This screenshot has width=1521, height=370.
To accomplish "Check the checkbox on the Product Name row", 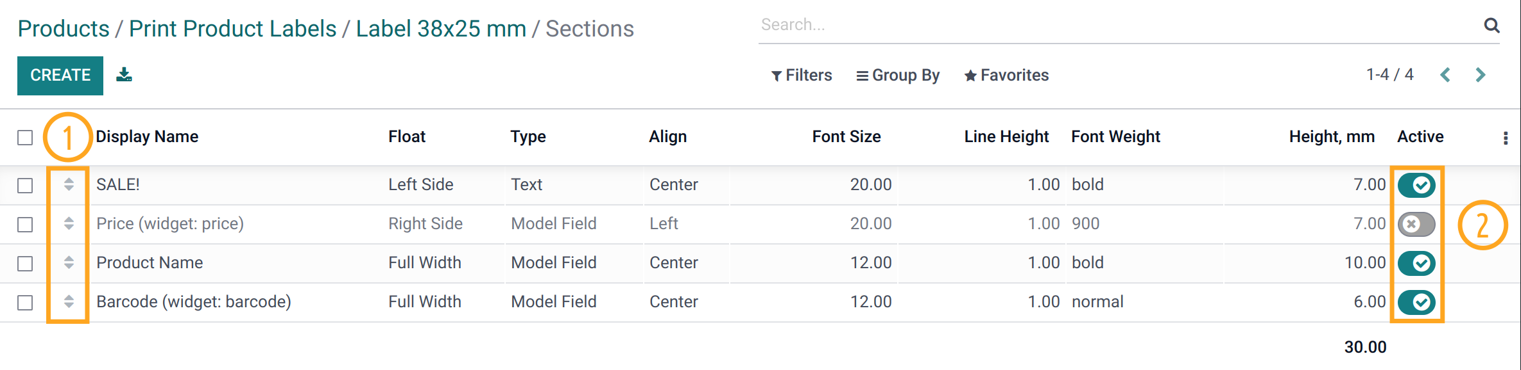I will point(24,262).
